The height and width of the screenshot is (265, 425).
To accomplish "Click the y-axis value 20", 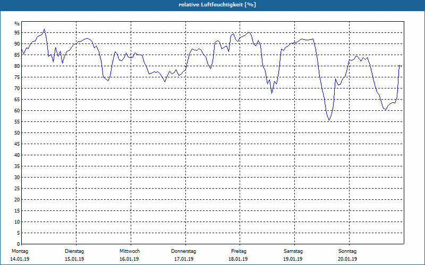I will pos(17,200).
